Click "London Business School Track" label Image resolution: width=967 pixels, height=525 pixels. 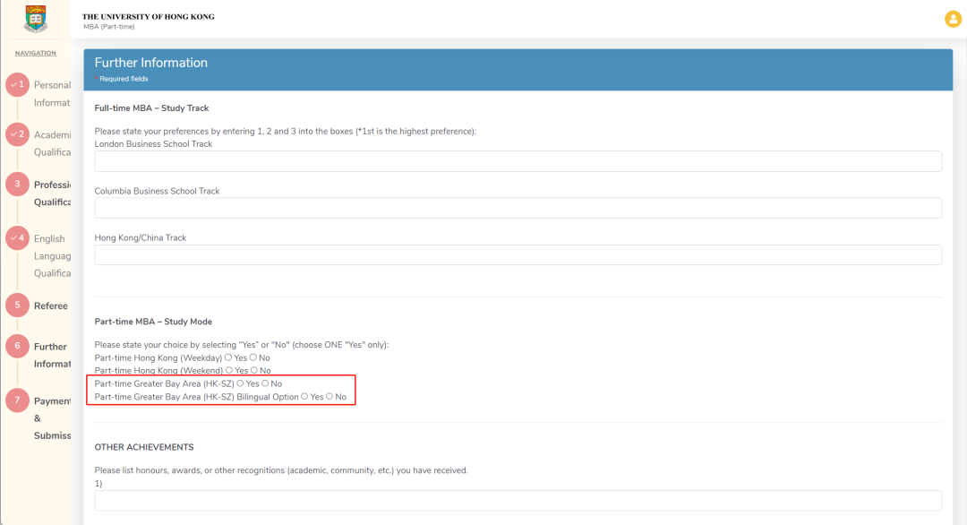click(x=153, y=143)
